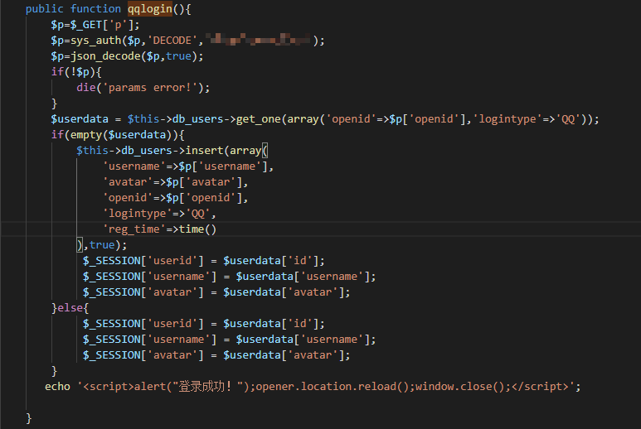Click the 'reg_time'=>time() line
Viewport: 641px width, 429px height.
click(159, 229)
